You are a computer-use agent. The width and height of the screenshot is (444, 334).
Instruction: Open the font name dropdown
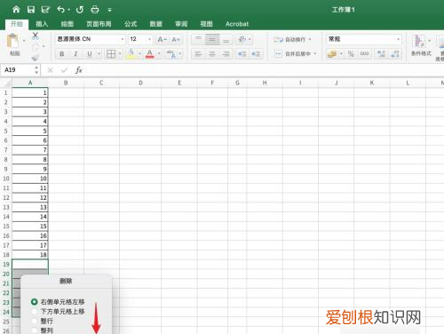tap(123, 39)
